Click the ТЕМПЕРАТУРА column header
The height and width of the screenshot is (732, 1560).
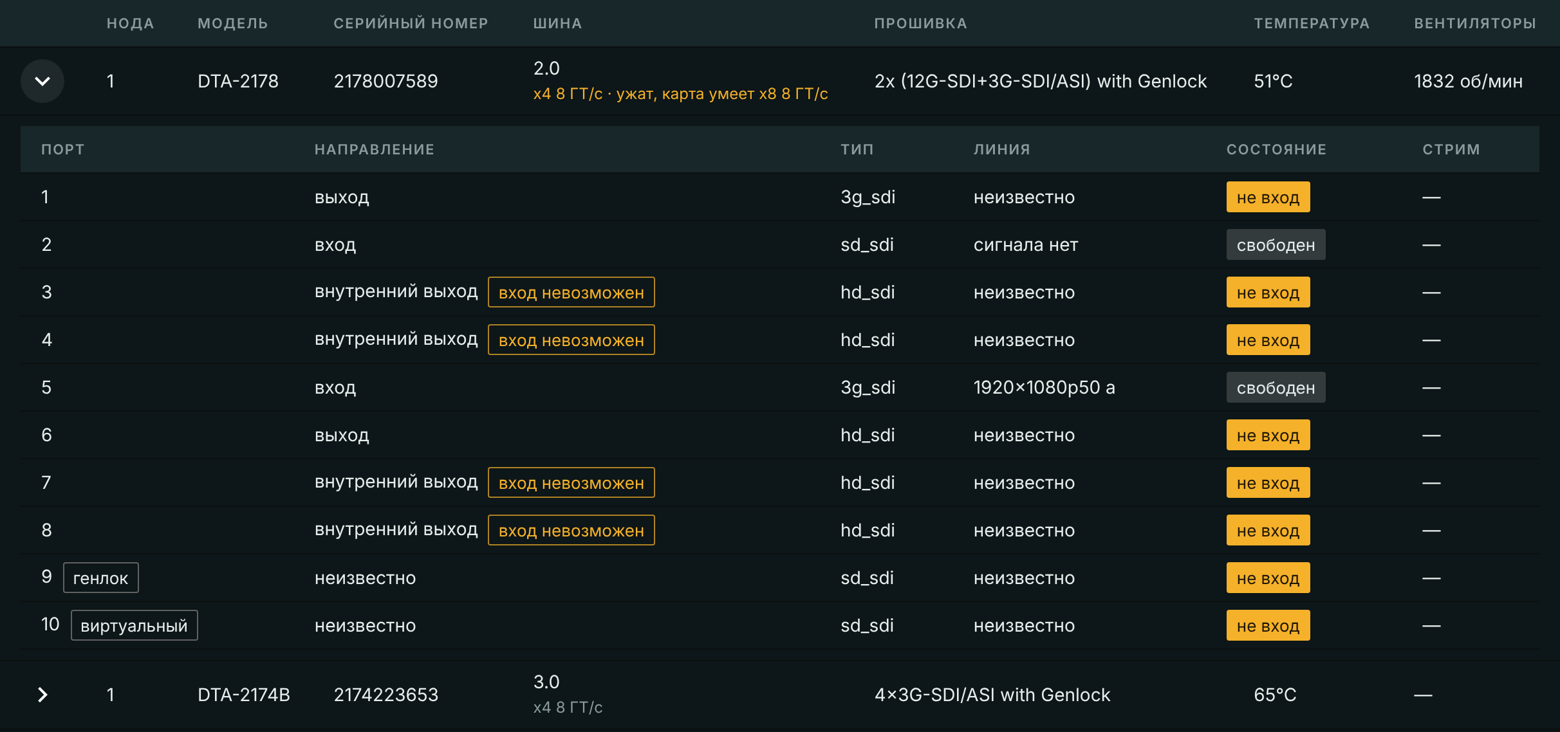point(1312,23)
